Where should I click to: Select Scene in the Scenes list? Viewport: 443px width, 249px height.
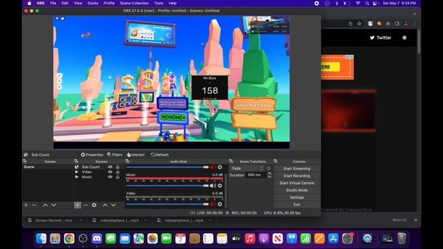point(48,167)
